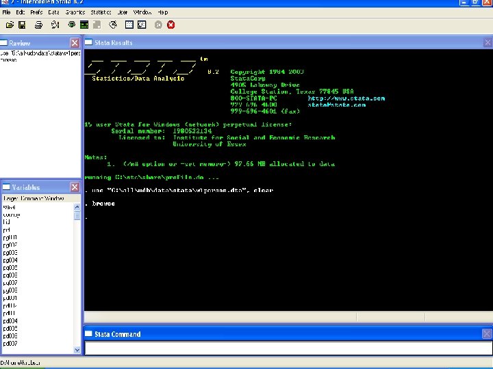Click the Stata Command close button
This screenshot has width=493, height=369.
(x=487, y=334)
